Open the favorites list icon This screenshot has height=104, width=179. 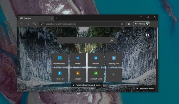pos(129,24)
